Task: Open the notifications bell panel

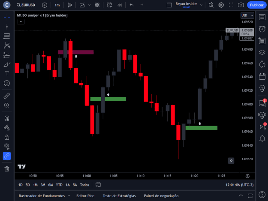Action: [262, 138]
